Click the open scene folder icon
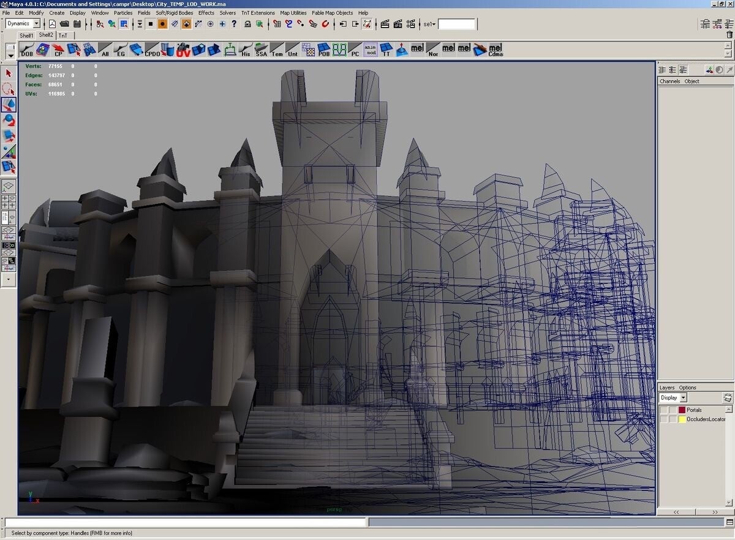 click(64, 24)
